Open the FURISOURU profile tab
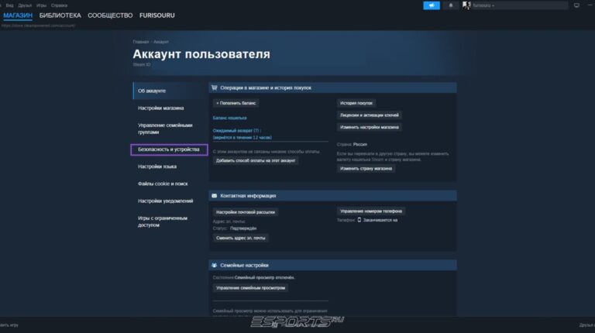The width and height of the screenshot is (595, 333). pyautogui.click(x=156, y=15)
